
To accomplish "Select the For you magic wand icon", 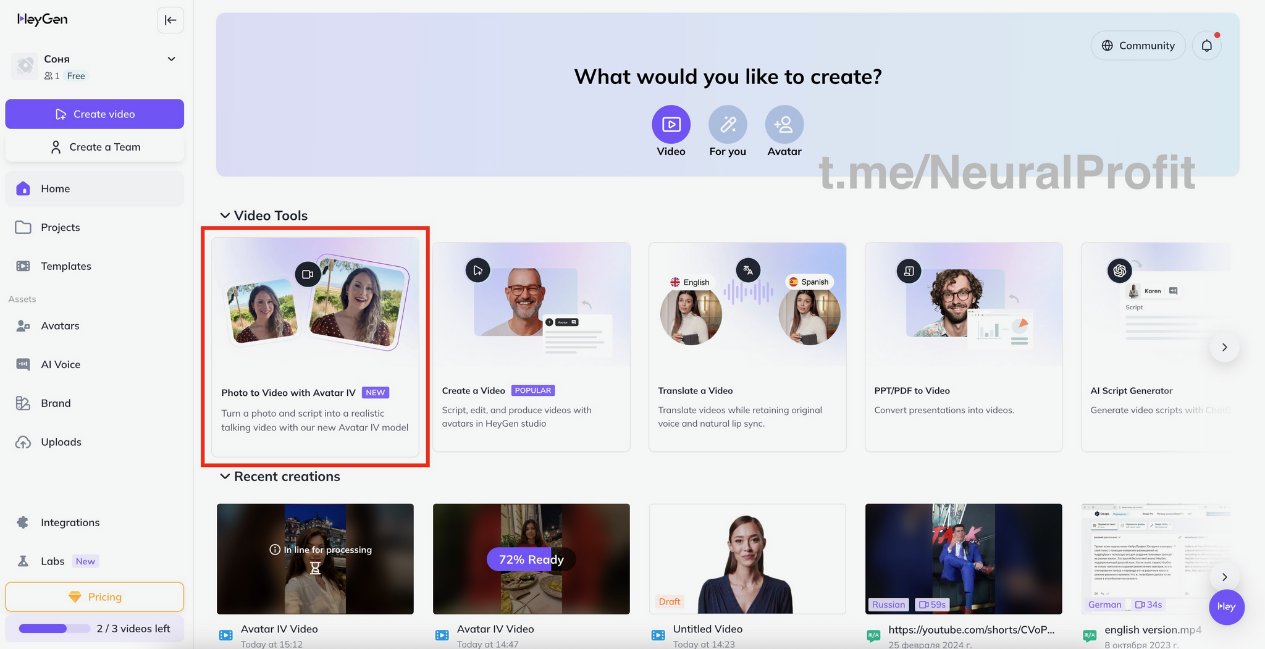I will [728, 125].
